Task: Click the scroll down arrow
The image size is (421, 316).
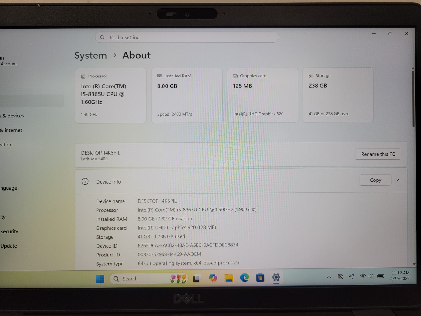Action: [414, 264]
